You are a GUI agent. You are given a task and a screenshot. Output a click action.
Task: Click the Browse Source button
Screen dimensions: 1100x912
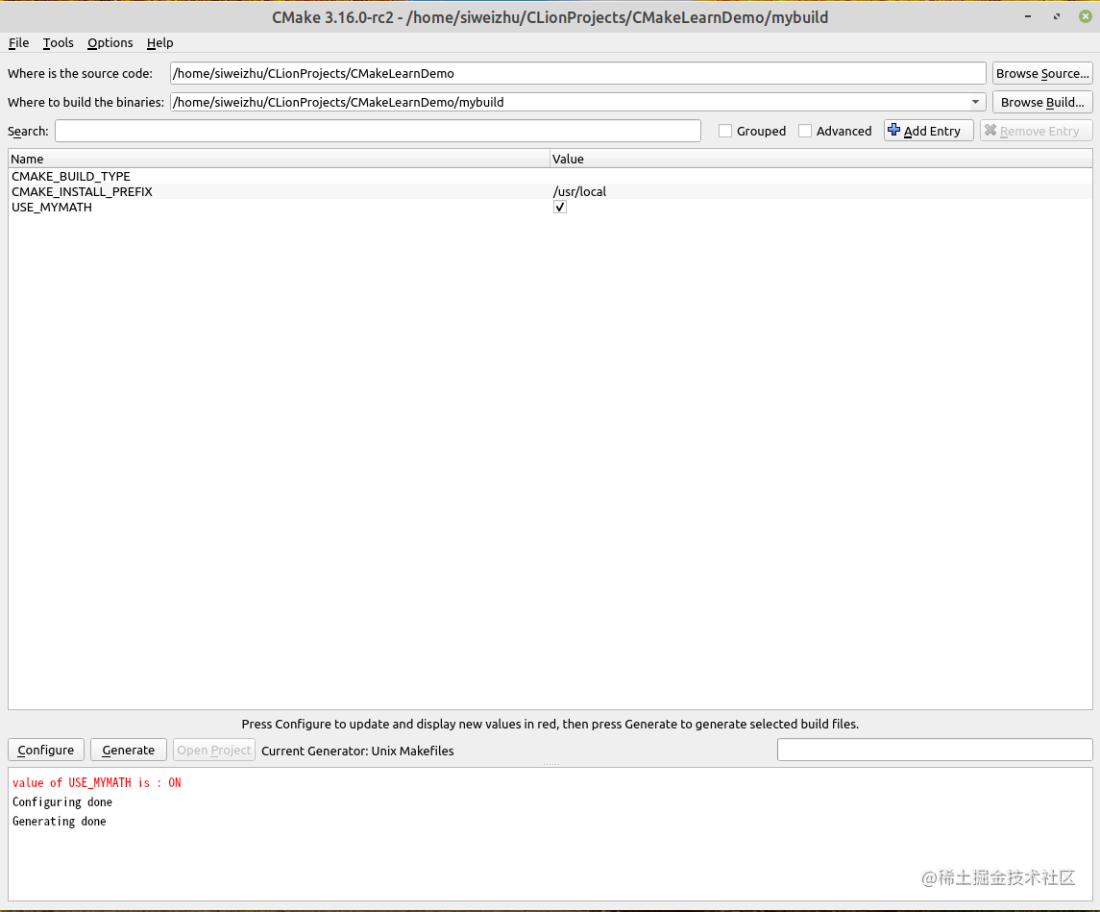click(1042, 74)
